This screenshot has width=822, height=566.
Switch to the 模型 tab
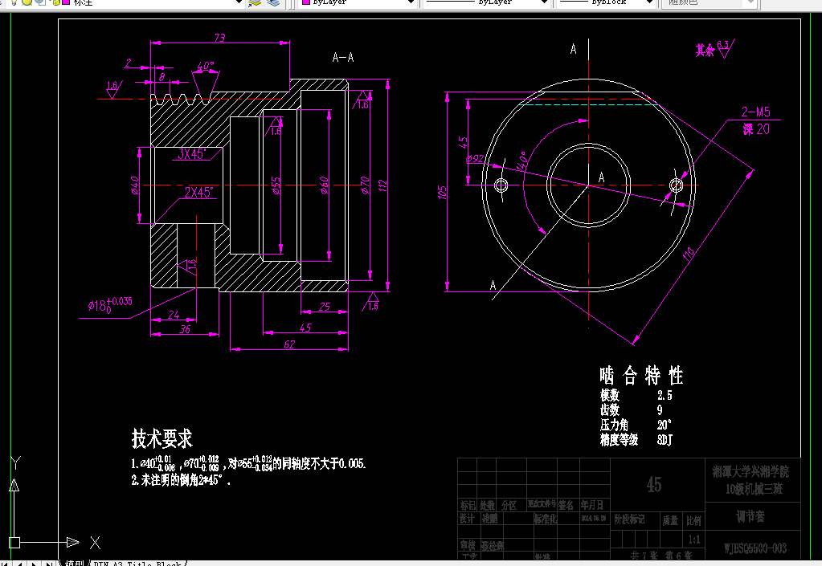click(x=75, y=563)
